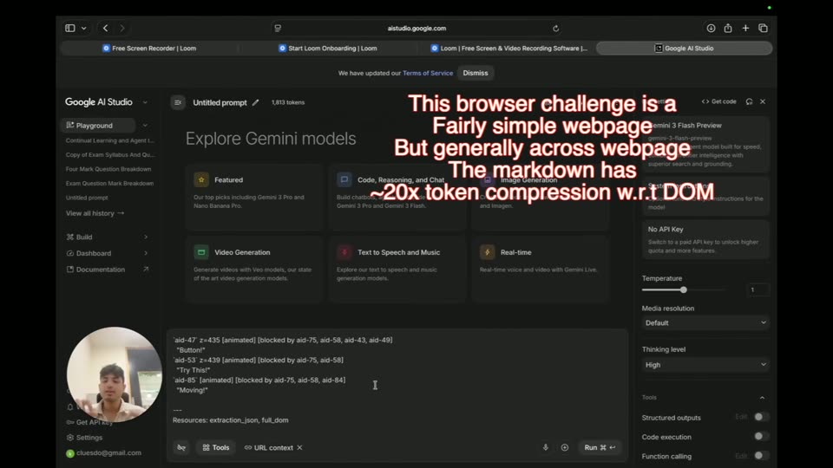Screen dimensions: 833x468
Task: Open the Text to Speech and Music card
Action: pos(397,270)
